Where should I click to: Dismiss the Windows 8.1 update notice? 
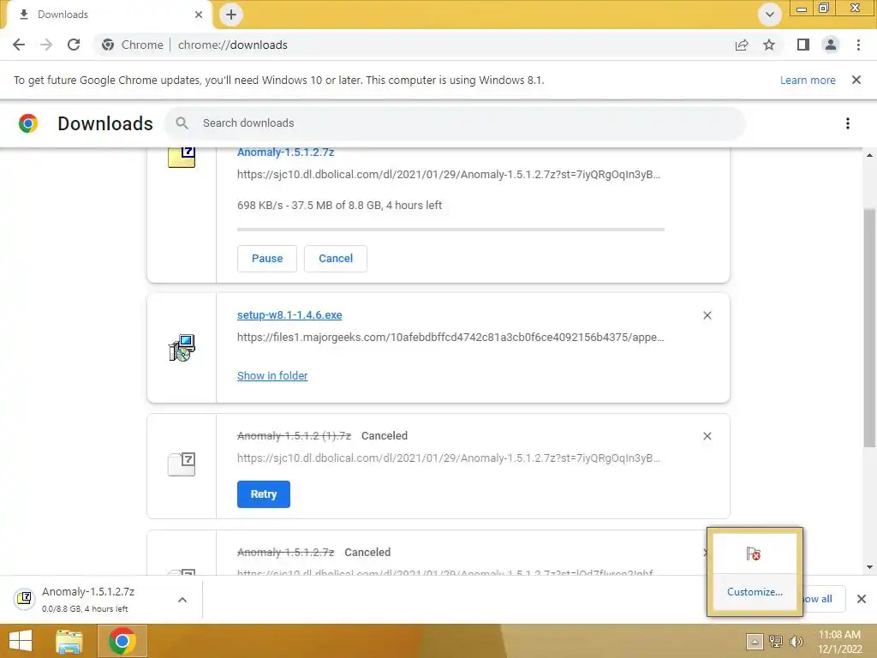tap(856, 80)
